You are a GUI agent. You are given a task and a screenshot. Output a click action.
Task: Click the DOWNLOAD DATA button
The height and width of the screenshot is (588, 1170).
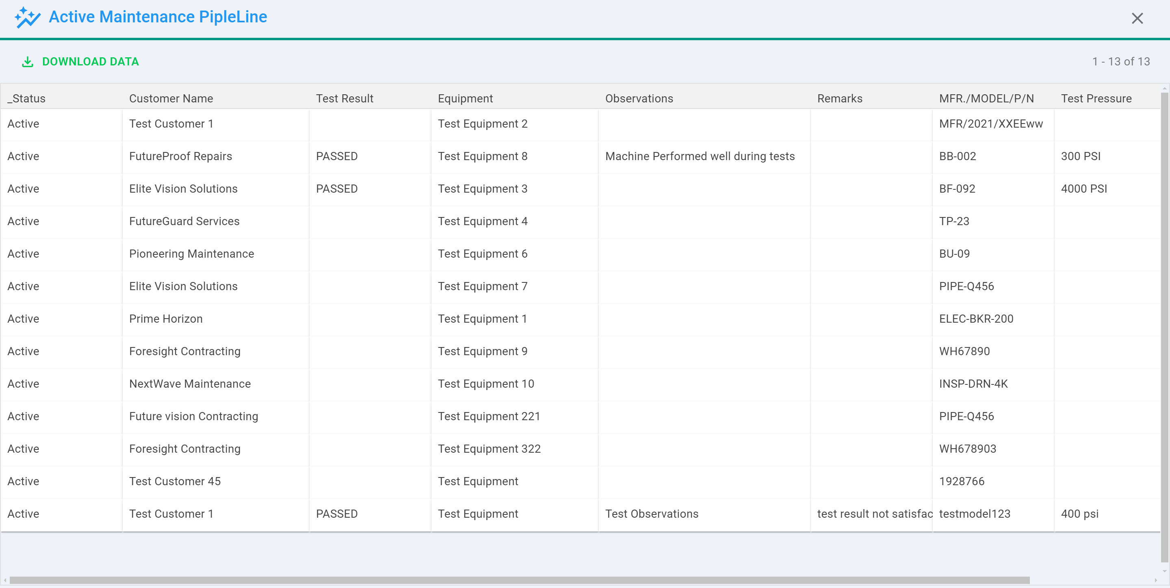[x=80, y=62]
